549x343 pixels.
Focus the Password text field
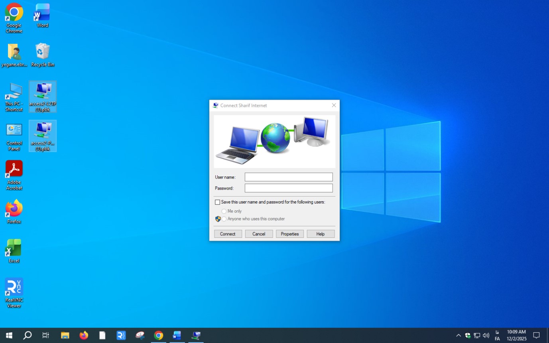288,188
